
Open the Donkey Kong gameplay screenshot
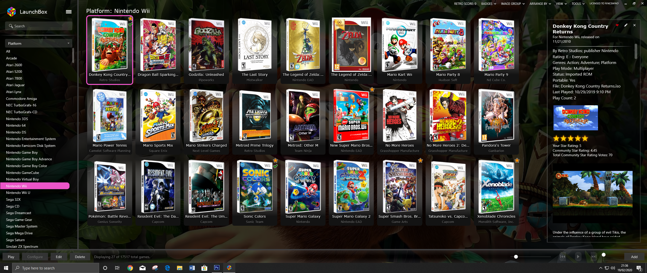point(592,193)
